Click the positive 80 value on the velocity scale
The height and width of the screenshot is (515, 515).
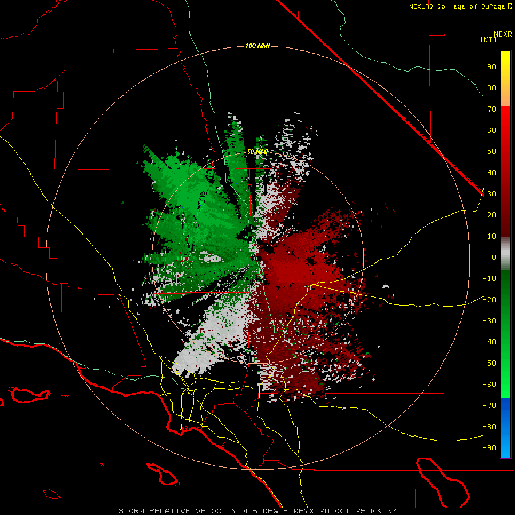tap(492, 88)
